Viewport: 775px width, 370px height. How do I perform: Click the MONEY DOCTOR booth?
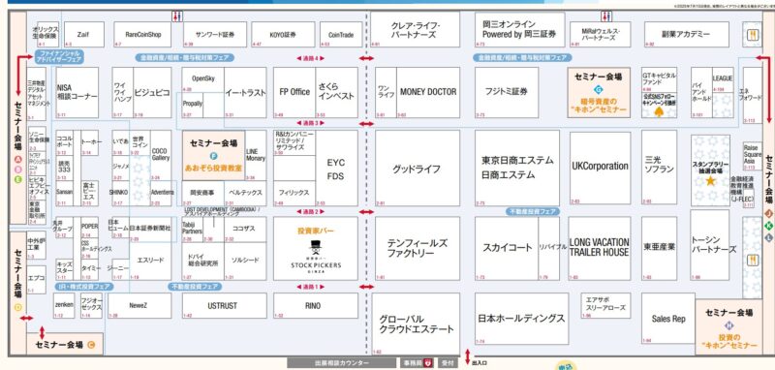click(428, 92)
